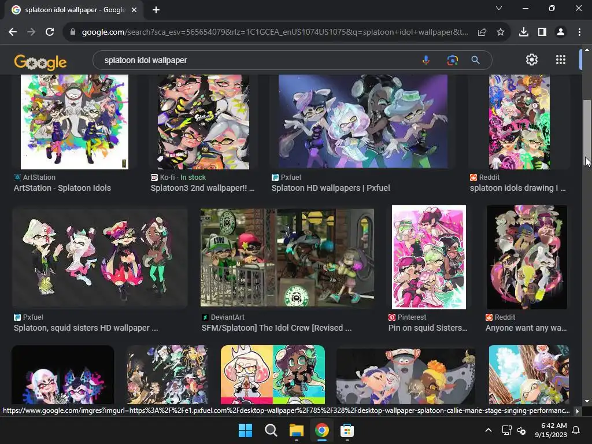The image size is (592, 444).
Task: Click the browser back arrow
Action: point(13,32)
